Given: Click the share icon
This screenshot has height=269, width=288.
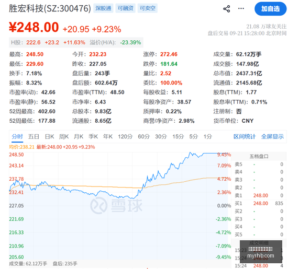Looking at the screenshot, I should pyautogui.click(x=226, y=8).
